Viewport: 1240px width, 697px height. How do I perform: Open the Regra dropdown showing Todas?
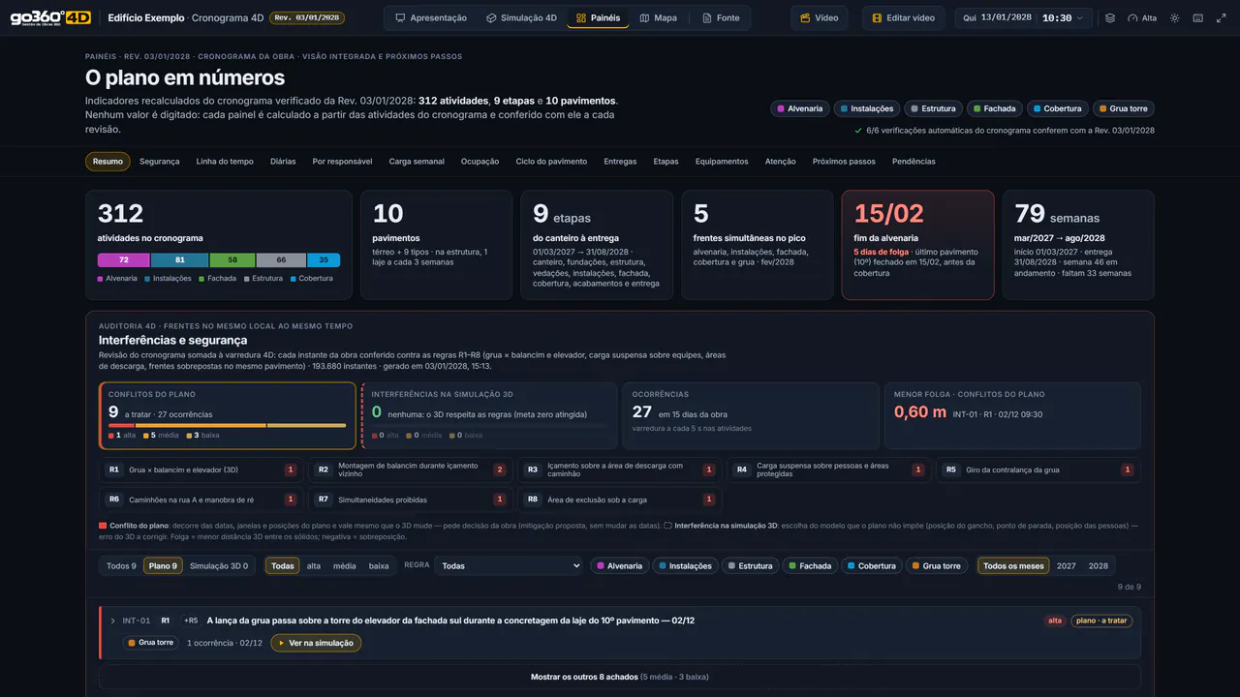509,566
